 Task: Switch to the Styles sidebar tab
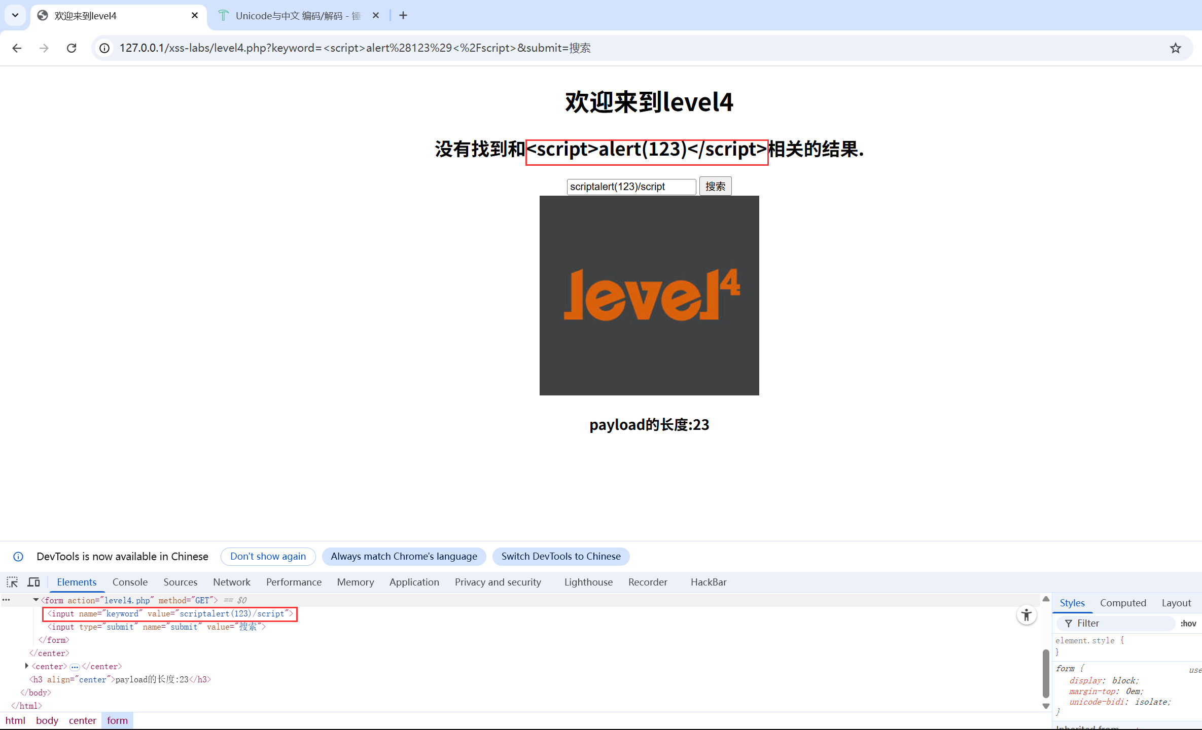click(x=1072, y=603)
